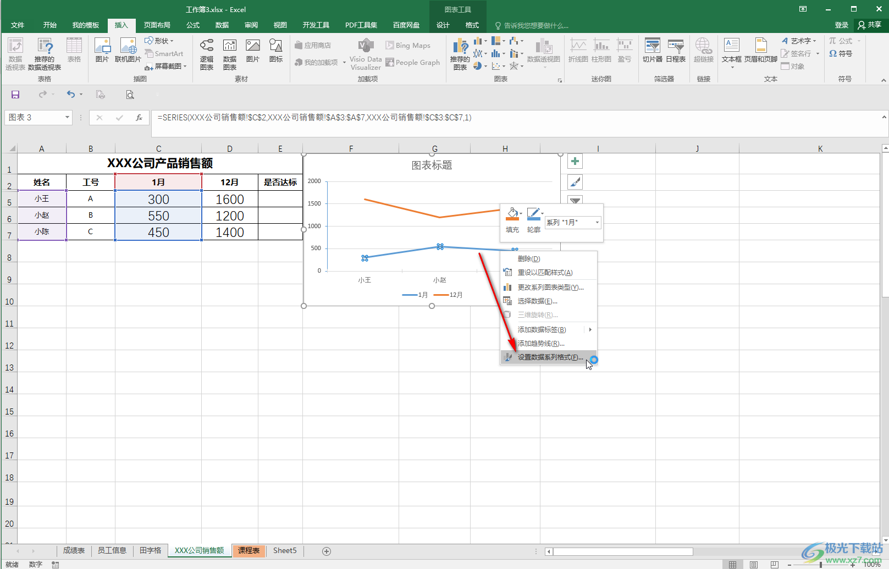The image size is (889, 569).
Task: Launch Bing Maps add-in
Action: [x=408, y=46]
